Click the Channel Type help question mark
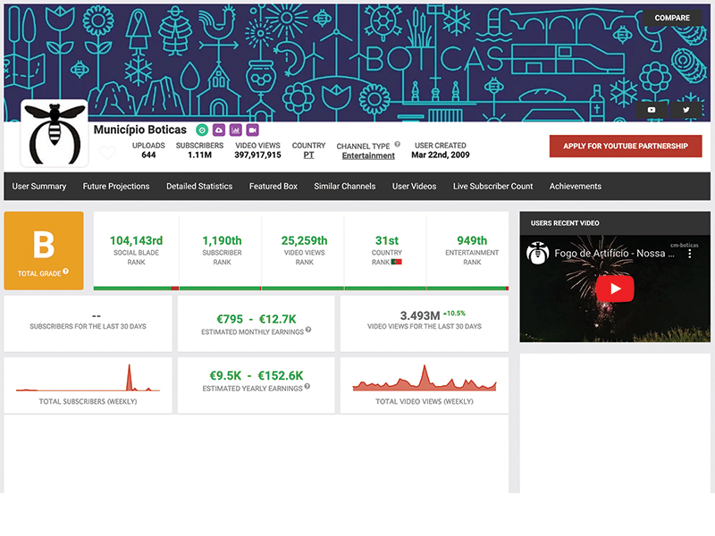Screen dimensions: 715x536 point(397,144)
